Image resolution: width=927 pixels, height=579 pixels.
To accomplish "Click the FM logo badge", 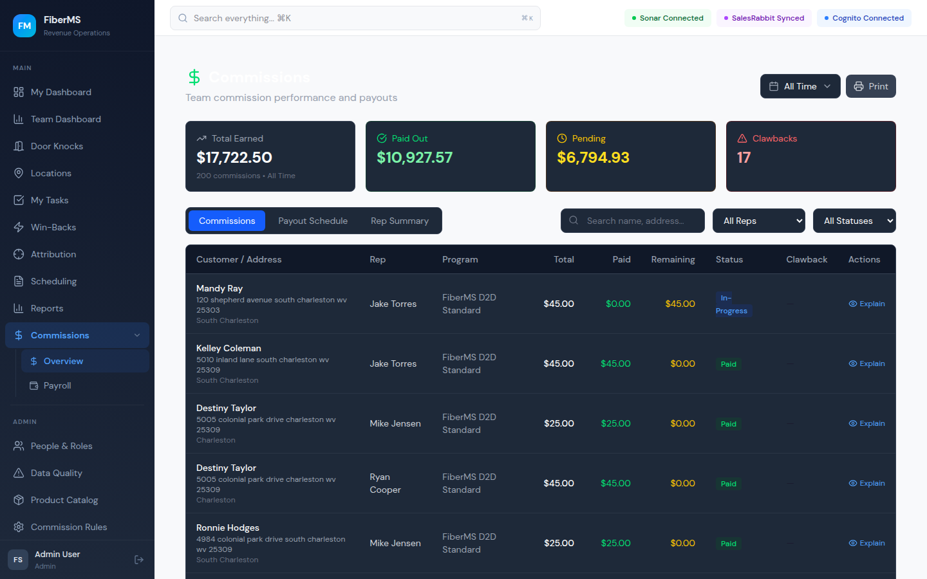I will [24, 26].
